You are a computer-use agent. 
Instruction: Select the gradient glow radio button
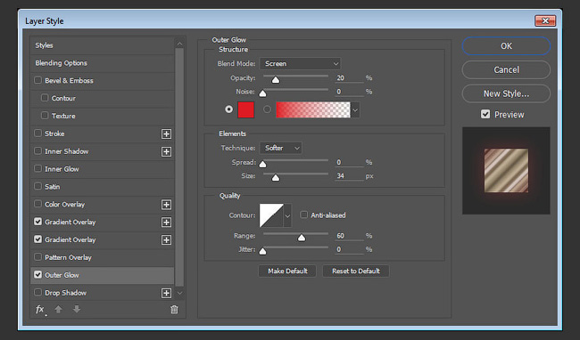point(267,109)
